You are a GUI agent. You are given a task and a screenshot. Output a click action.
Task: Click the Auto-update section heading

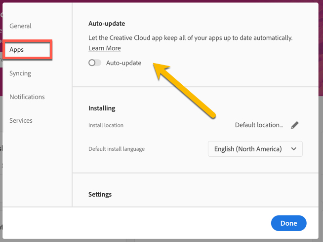(x=107, y=24)
